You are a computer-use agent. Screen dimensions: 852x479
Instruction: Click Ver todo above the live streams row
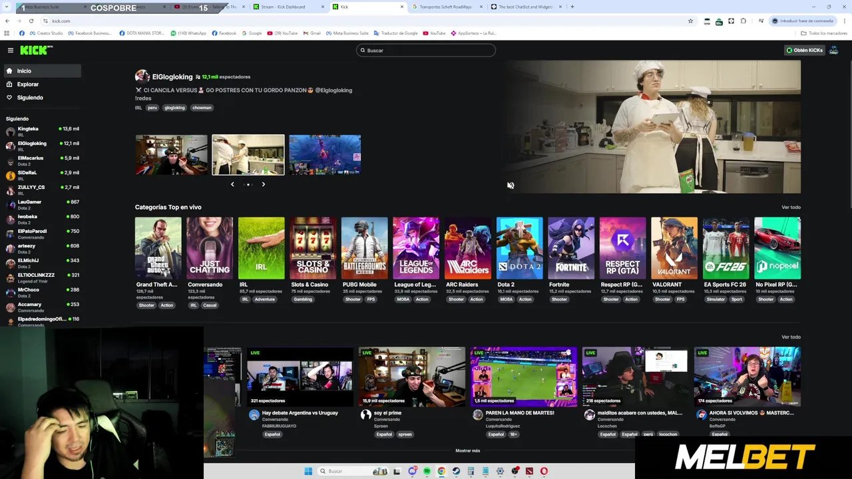791,337
